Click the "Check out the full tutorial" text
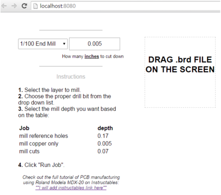Screen dimensions: 221x195 [x=71, y=180]
